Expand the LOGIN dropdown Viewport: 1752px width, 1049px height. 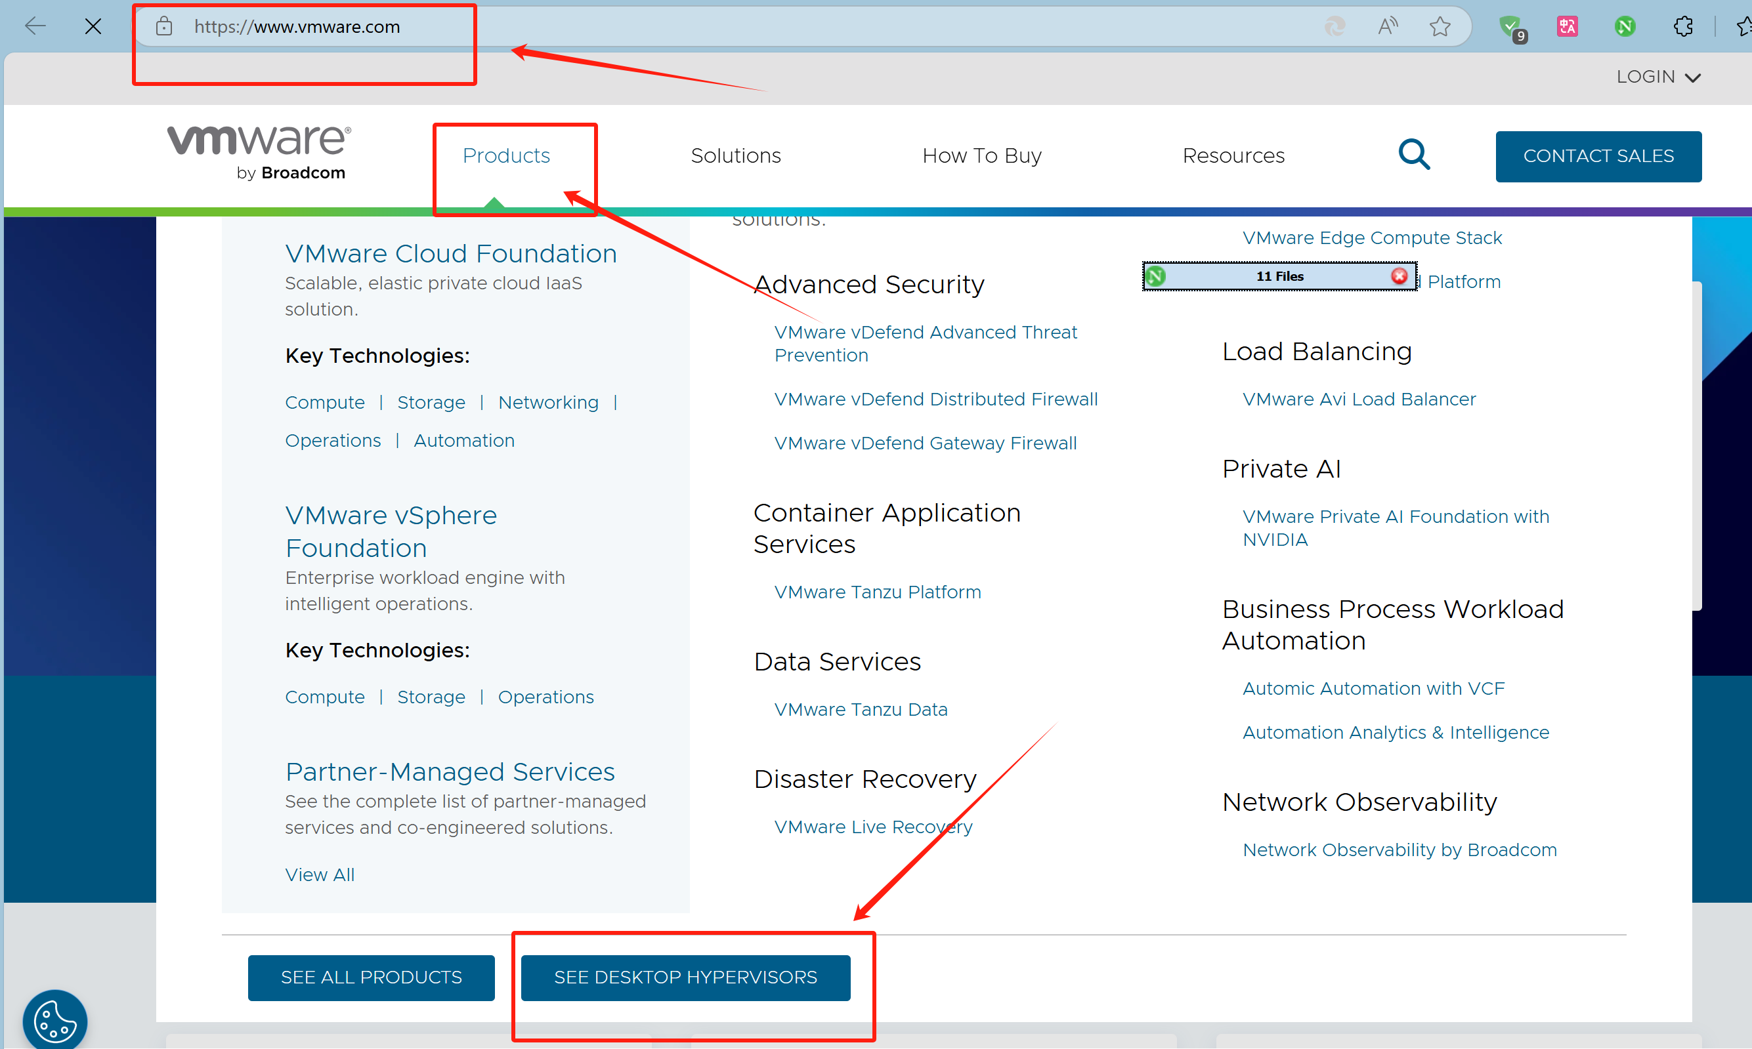1658,76
